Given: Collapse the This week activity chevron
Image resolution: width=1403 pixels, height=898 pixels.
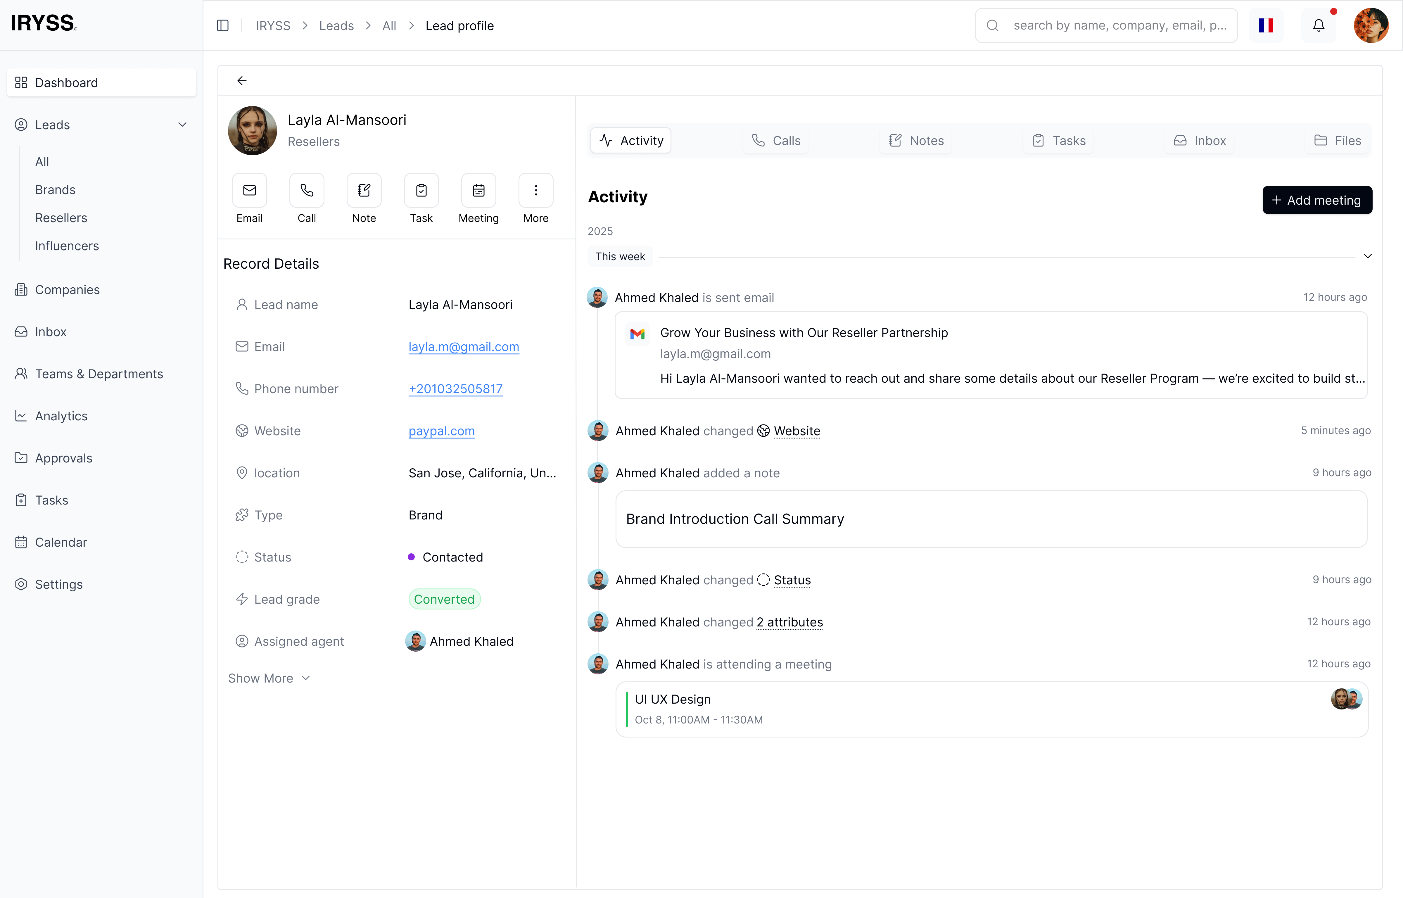Looking at the screenshot, I should (1367, 257).
